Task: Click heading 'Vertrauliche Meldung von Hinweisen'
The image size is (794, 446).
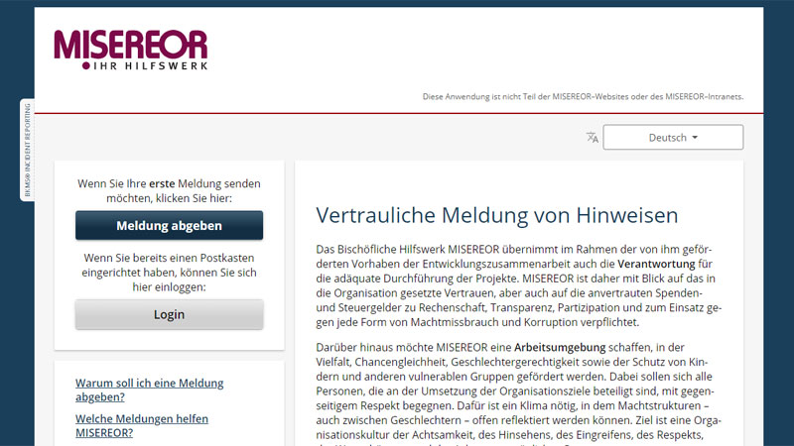Action: (x=497, y=215)
